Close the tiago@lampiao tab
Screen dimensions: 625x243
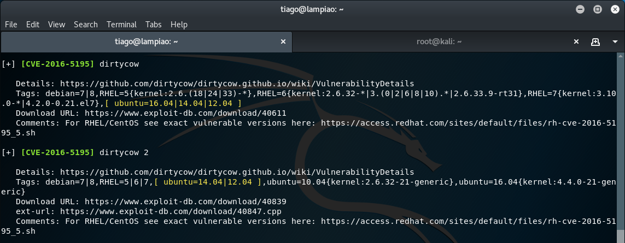(x=283, y=42)
